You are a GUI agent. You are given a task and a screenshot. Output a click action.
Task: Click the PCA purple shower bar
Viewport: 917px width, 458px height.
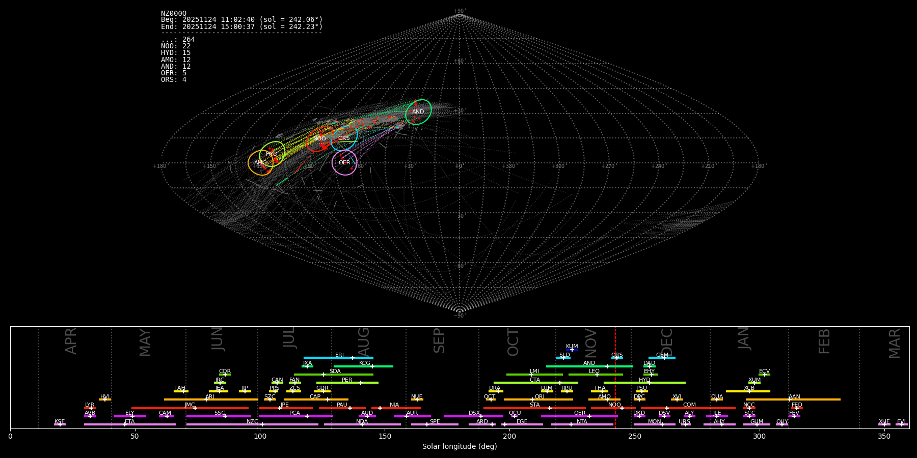[x=295, y=416]
